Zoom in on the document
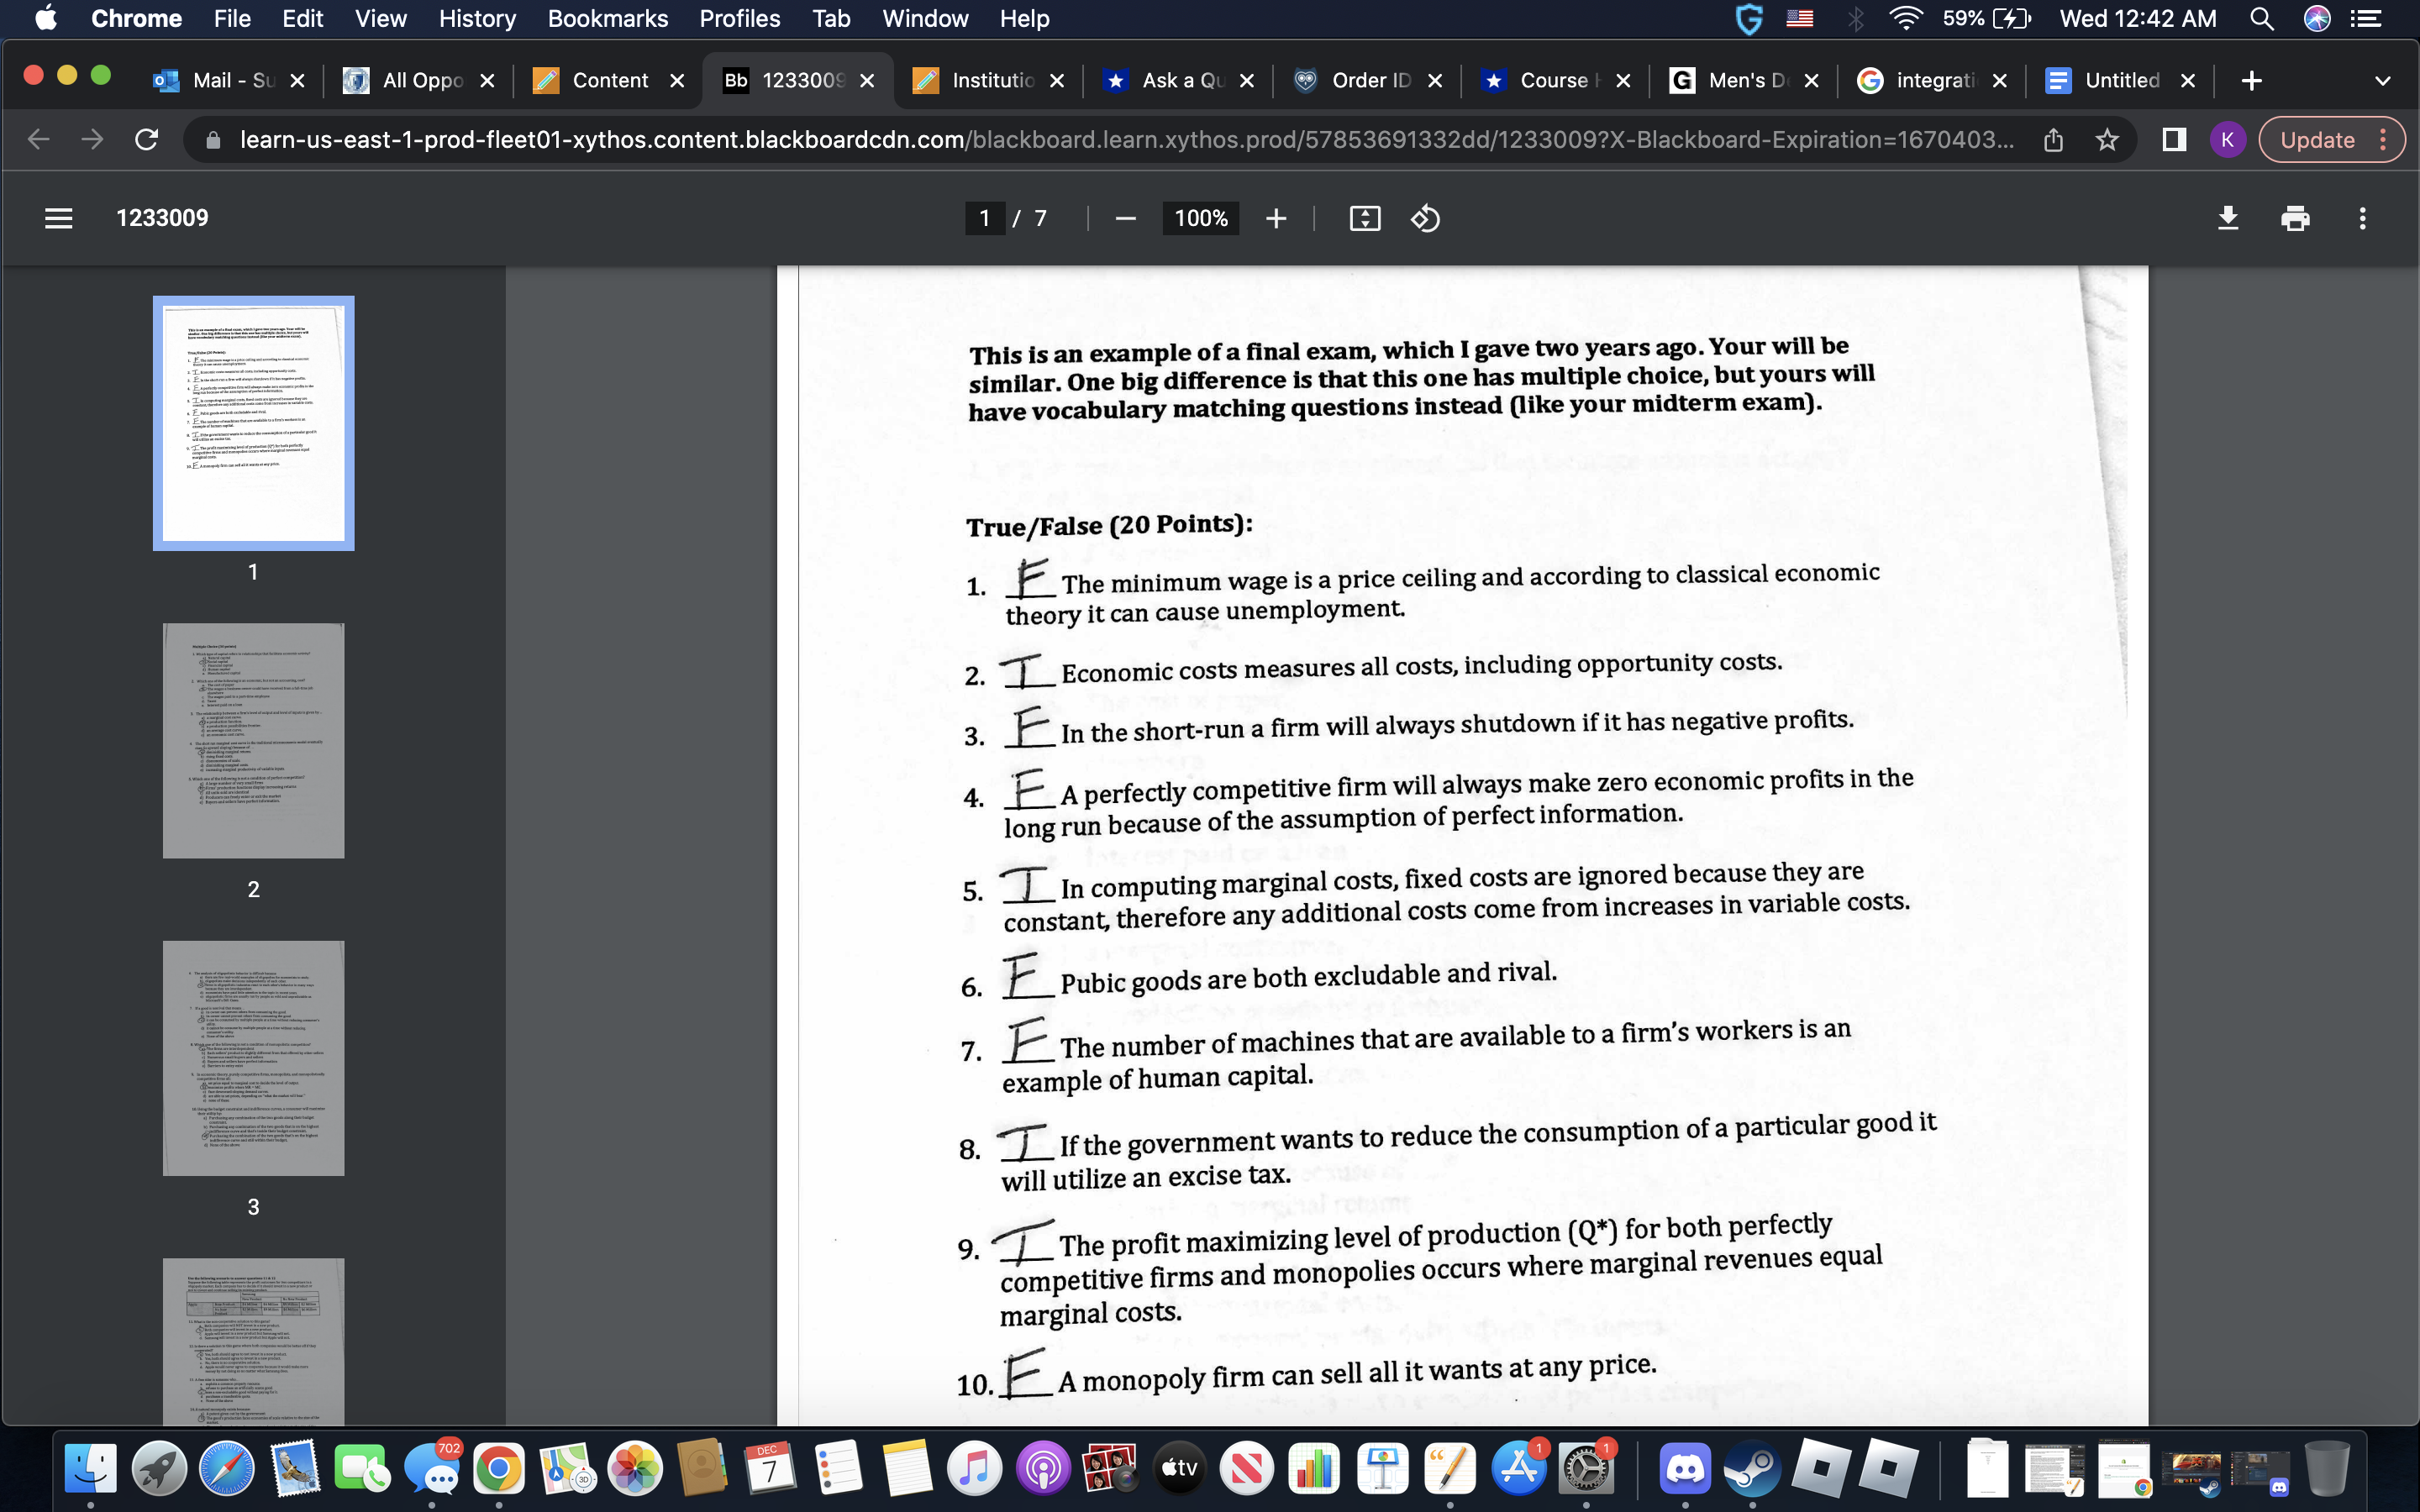Image resolution: width=2420 pixels, height=1512 pixels. click(x=1277, y=218)
